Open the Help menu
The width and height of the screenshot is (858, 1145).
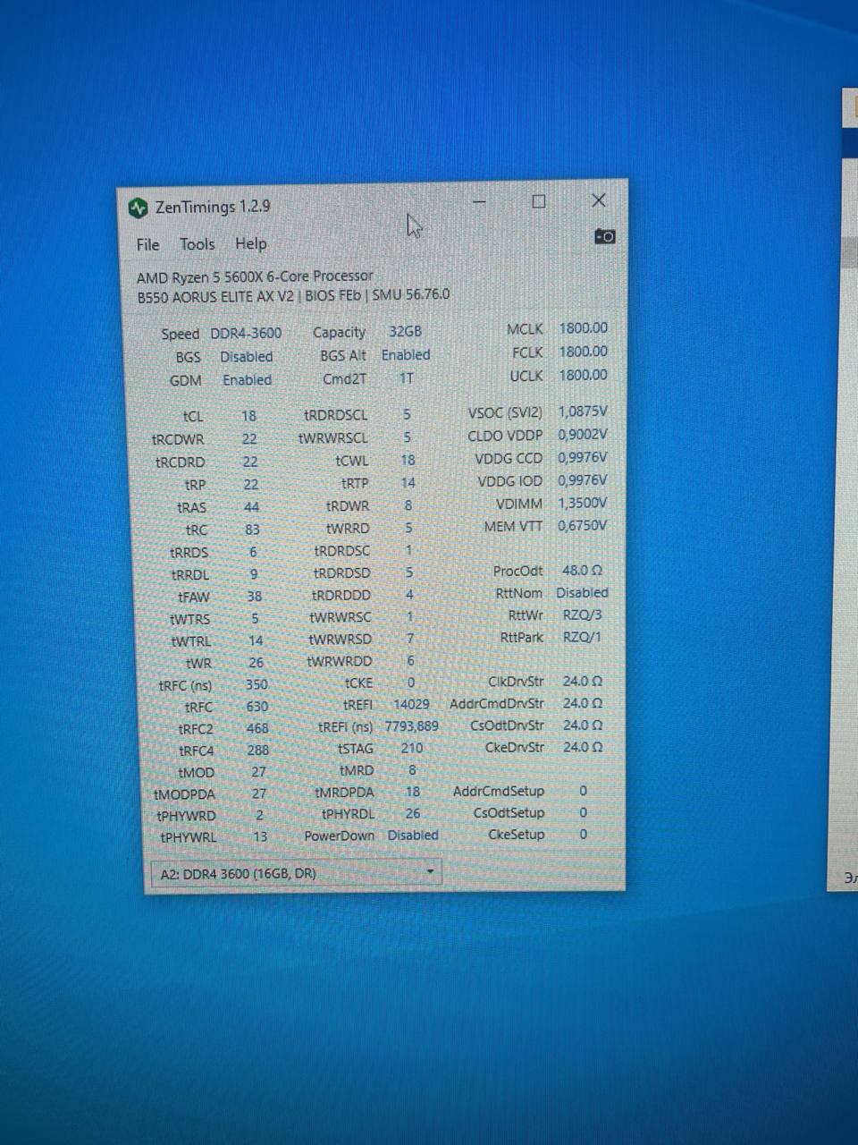click(x=250, y=243)
